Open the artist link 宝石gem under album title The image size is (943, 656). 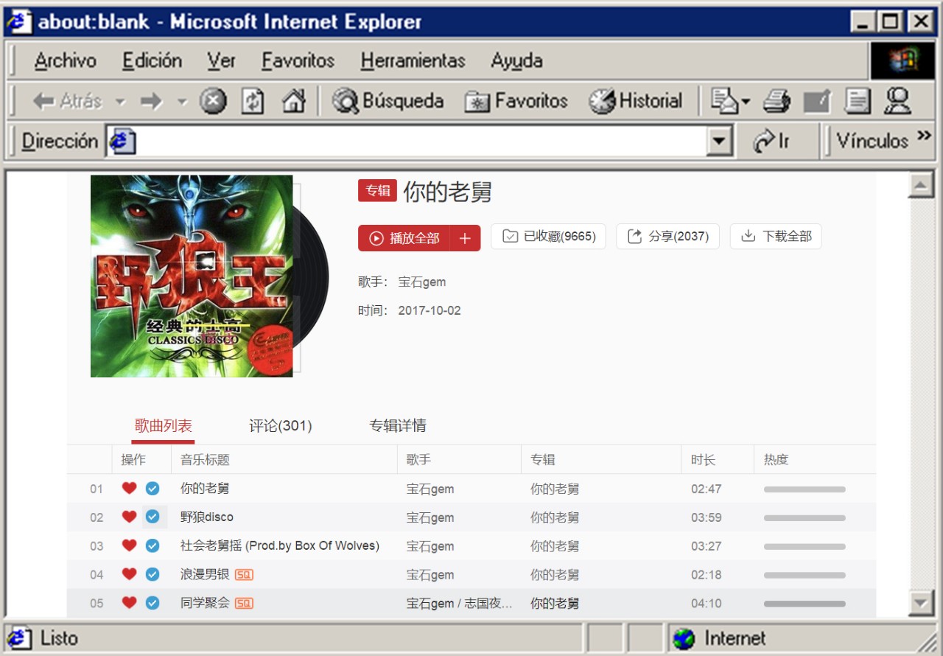coord(422,282)
